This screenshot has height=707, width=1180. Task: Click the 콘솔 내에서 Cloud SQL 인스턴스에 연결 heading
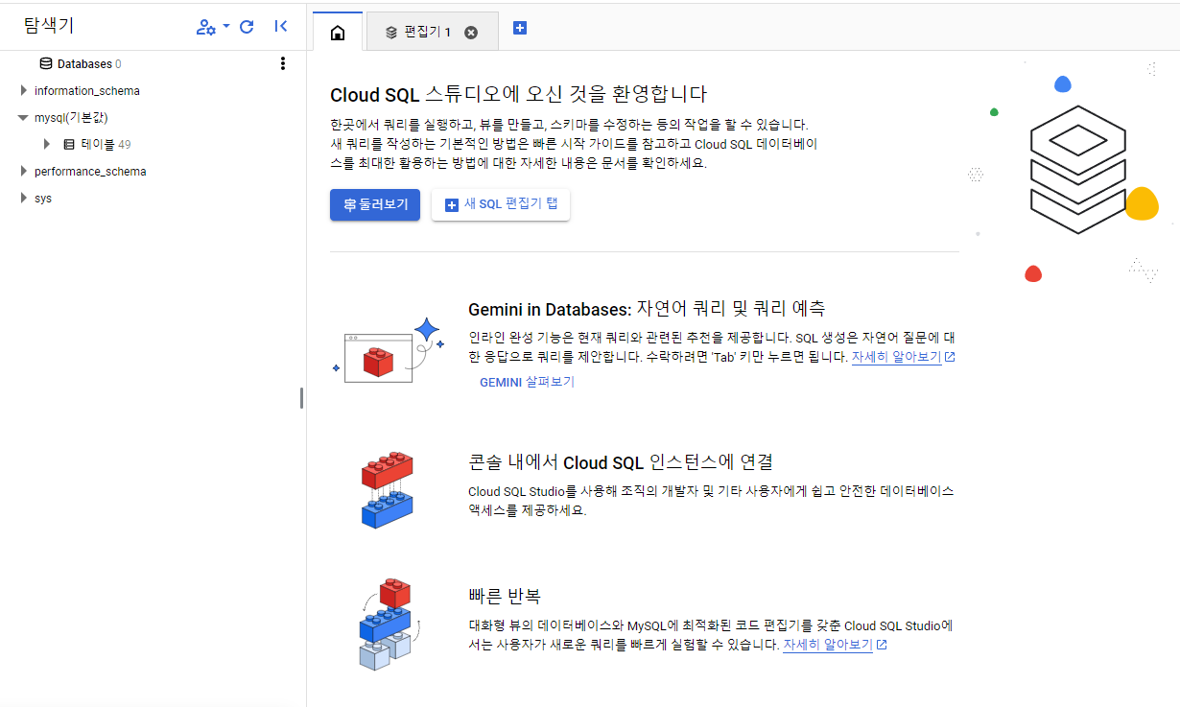point(621,461)
